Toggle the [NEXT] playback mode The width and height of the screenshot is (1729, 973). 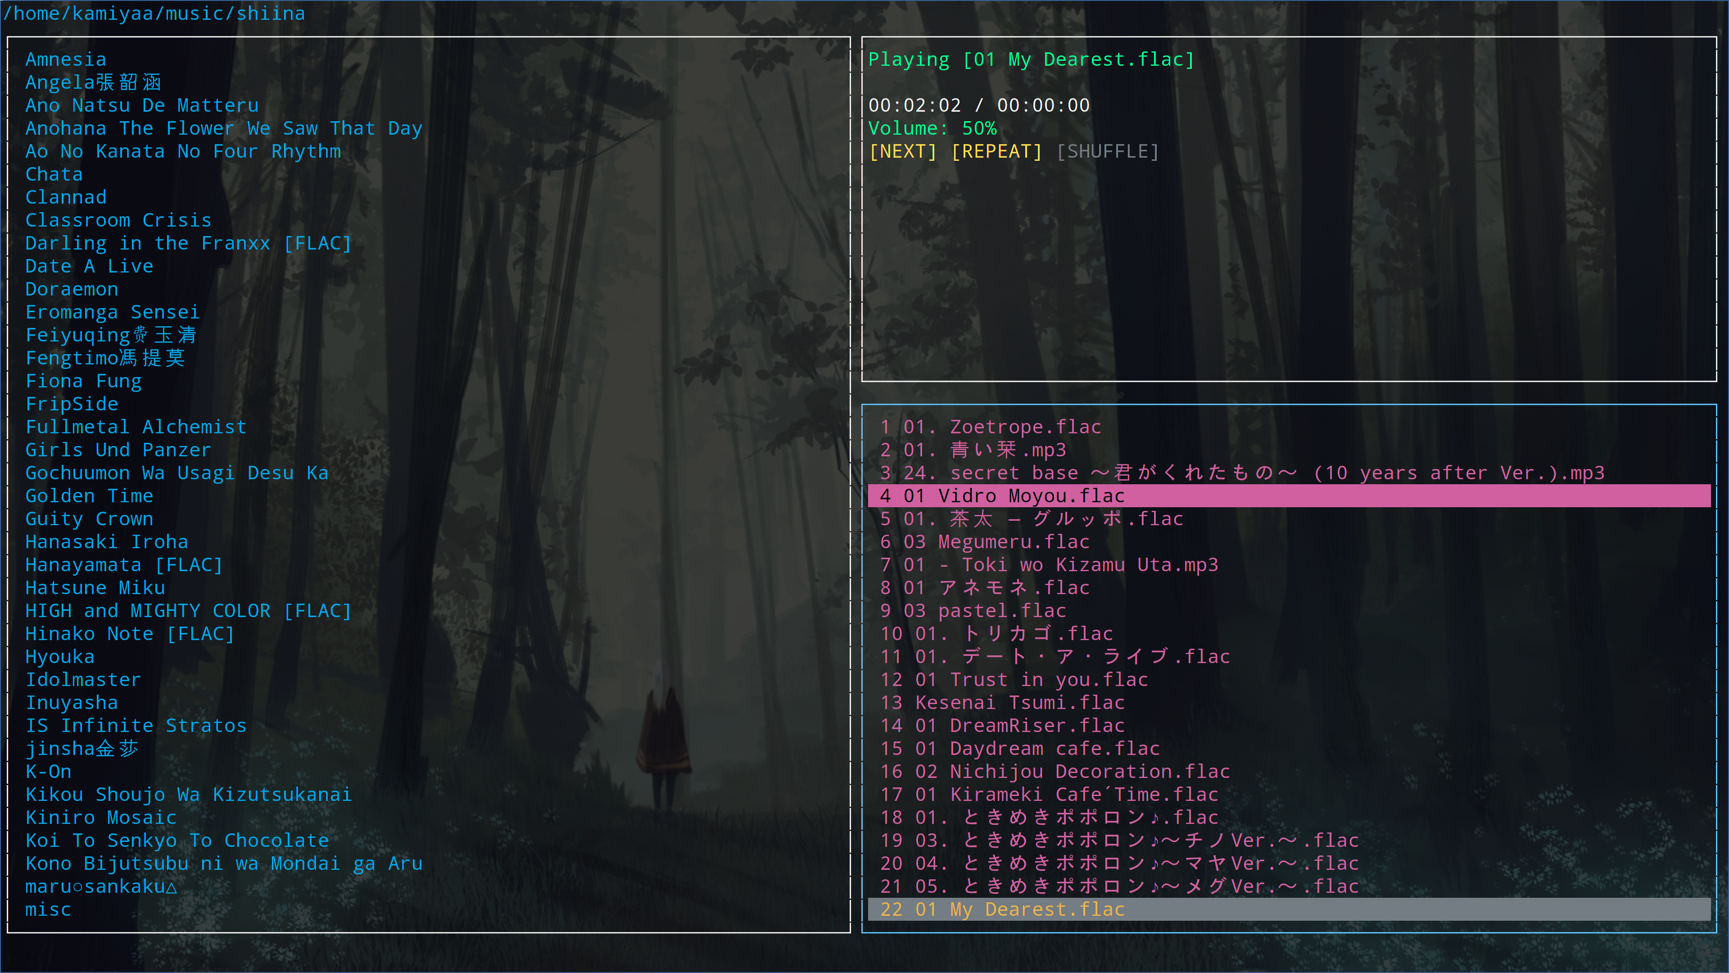tap(902, 152)
